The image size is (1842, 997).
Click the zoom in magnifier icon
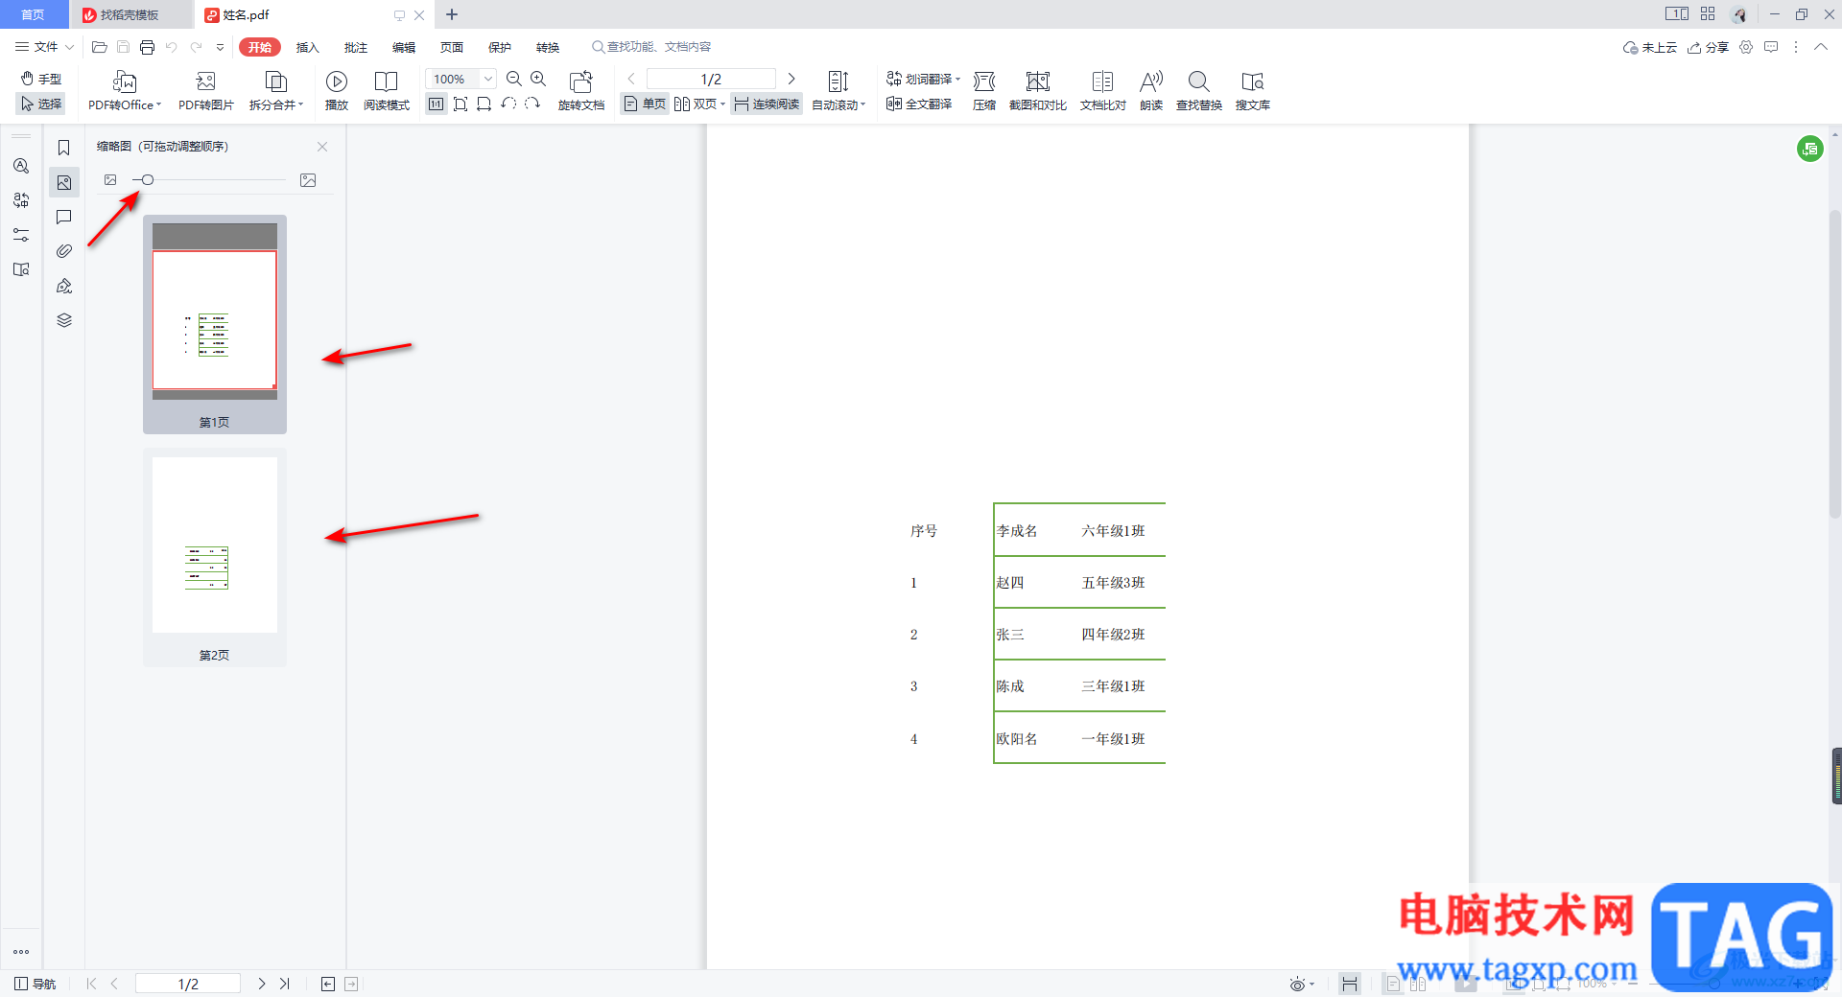538,79
